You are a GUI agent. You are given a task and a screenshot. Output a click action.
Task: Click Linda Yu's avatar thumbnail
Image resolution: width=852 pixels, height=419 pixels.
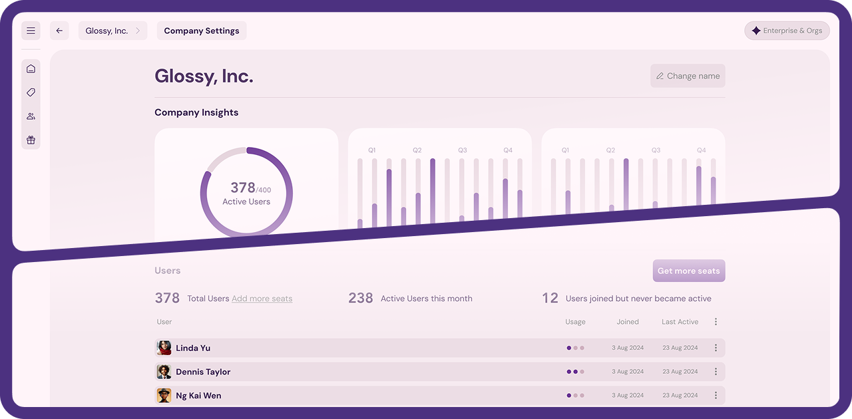coord(164,348)
